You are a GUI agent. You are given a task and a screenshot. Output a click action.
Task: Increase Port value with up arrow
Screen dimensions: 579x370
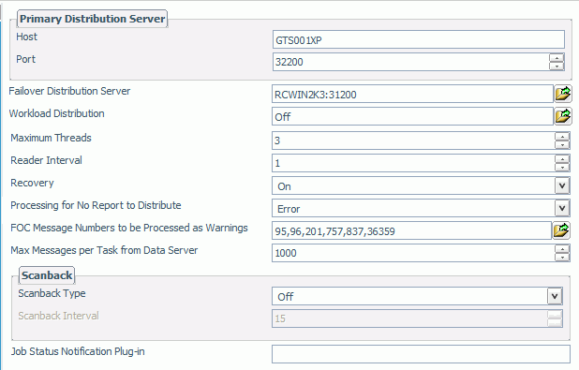557,58
